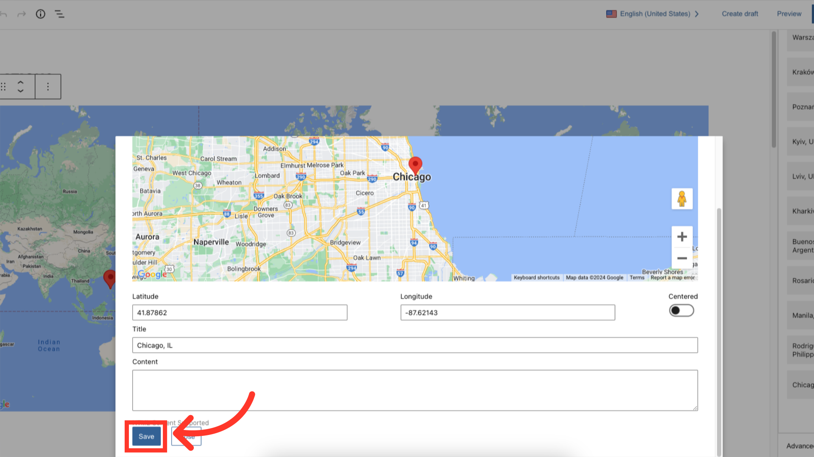
Task: Zoom out of map with minus
Action: (x=682, y=258)
